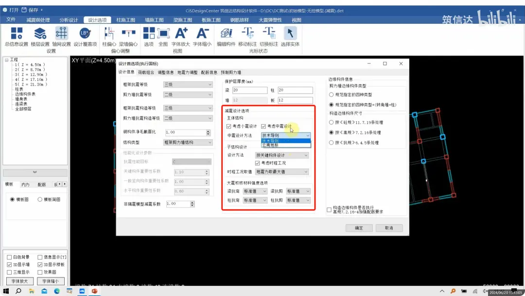Select the 切换标注 tool
Image resolution: width=525 pixels, height=296 pixels.
269,37
